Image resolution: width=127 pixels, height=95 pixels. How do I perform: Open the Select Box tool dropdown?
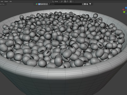[x=3, y=4]
